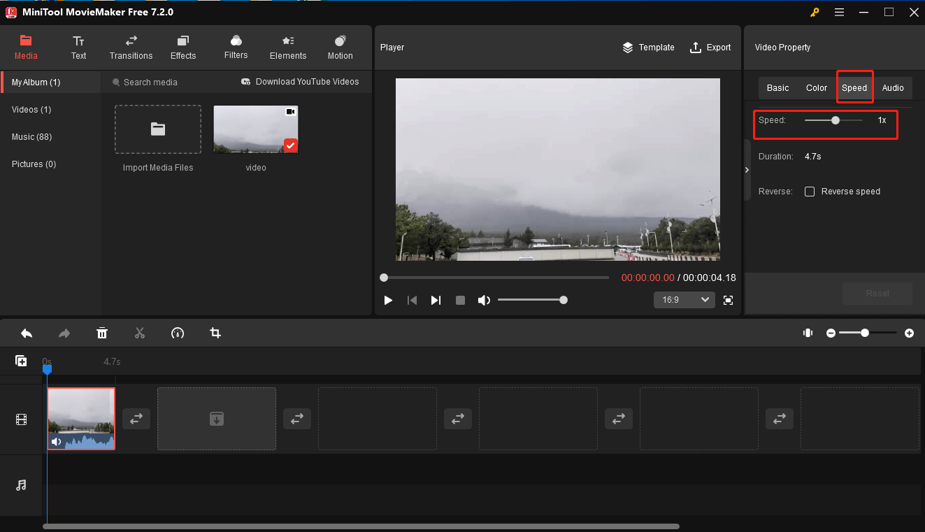Screen dimensions: 925x532
Task: Click the first transition slot icon
Action: 136,419
